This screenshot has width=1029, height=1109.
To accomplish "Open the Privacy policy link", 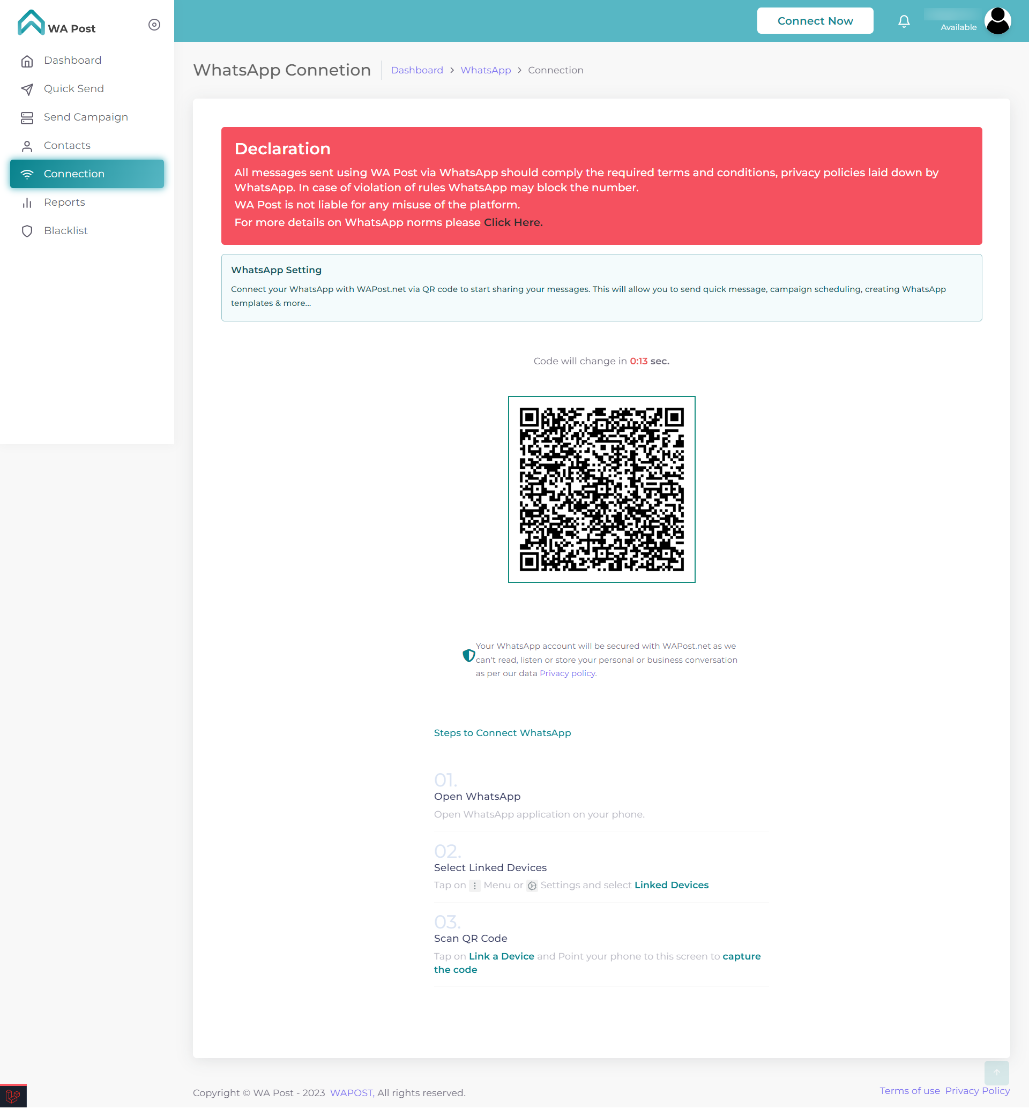I will (567, 673).
